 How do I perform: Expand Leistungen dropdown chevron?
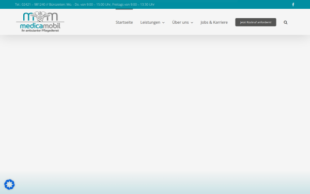163,23
